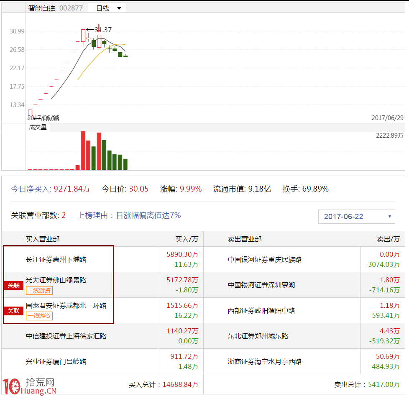
Task: Open 兴业证券厦门吕岭路 buyer link
Action: coord(56,362)
